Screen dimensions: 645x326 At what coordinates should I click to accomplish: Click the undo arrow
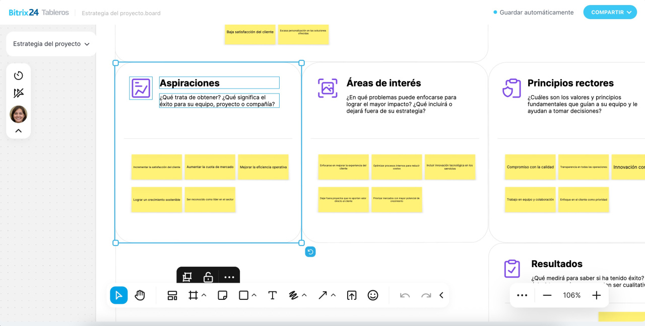[405, 295]
